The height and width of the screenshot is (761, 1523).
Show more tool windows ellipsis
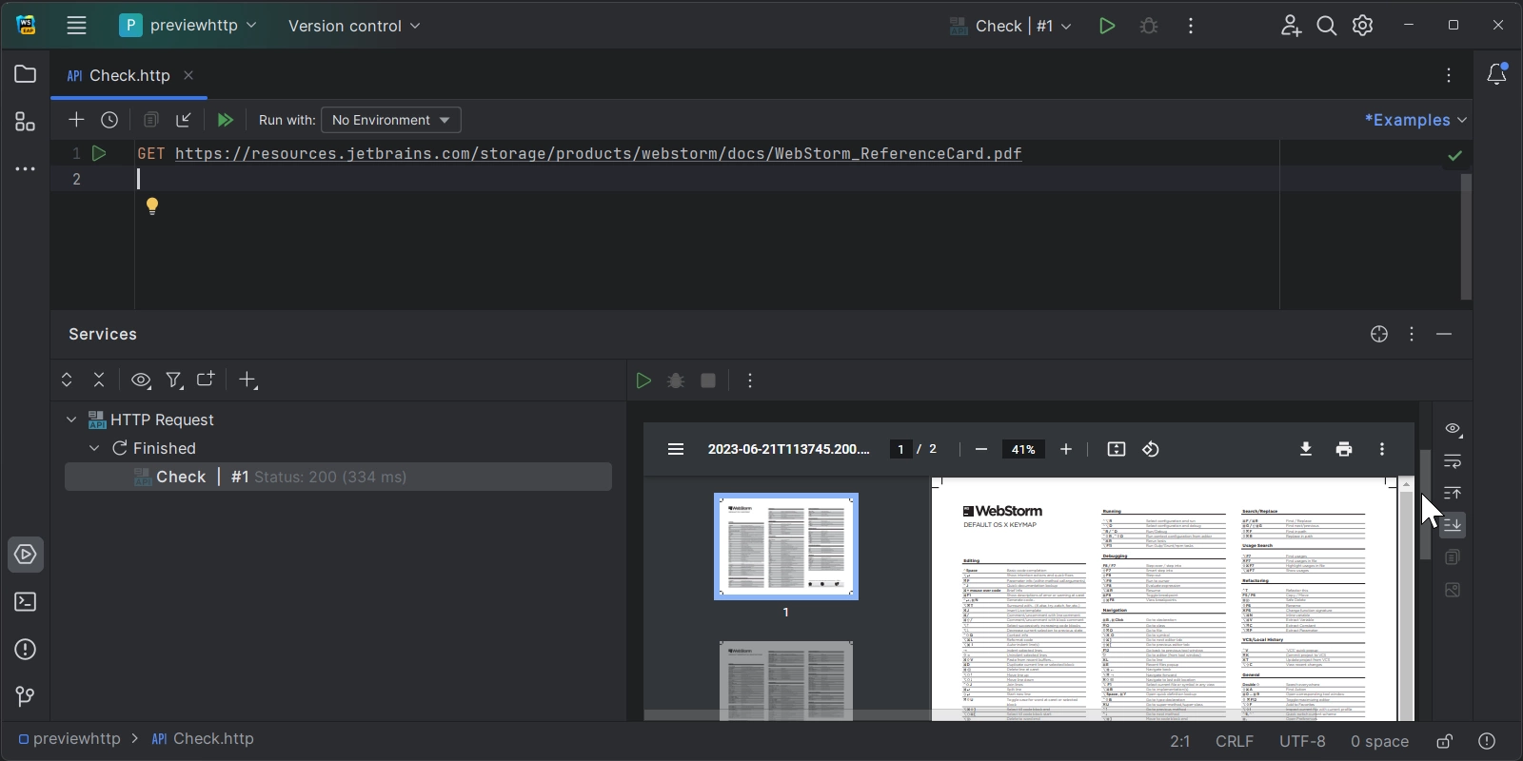26,169
